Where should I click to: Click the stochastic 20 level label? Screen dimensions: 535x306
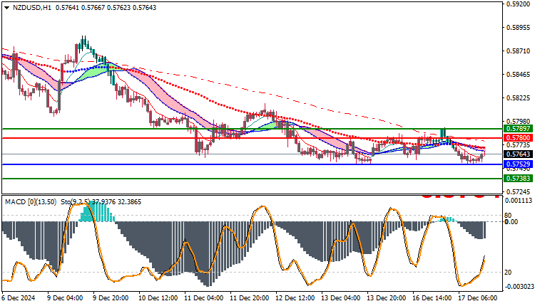tap(508, 273)
